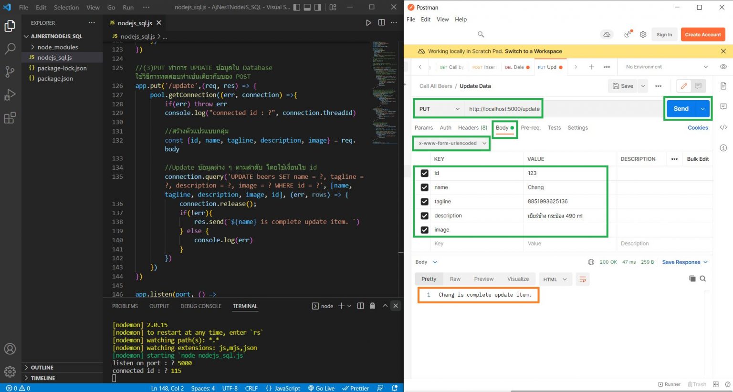Image resolution: width=733 pixels, height=392 pixels.
Task: Copy response body with the copy icon
Action: pyautogui.click(x=692, y=279)
